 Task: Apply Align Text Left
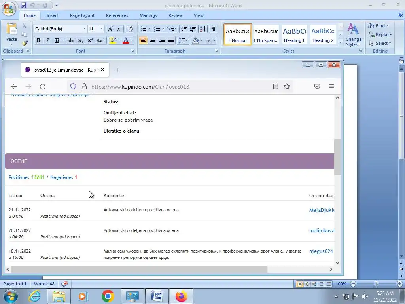tap(143, 40)
